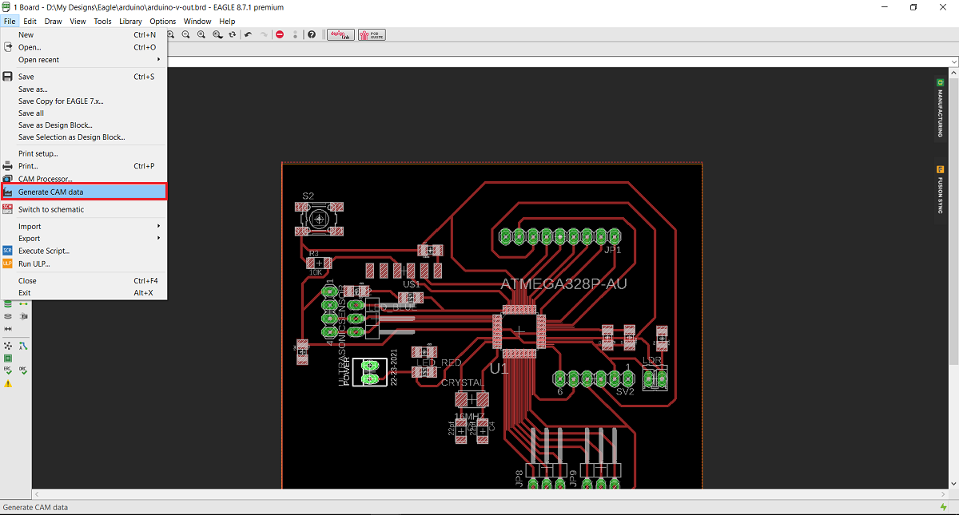This screenshot has height=515, width=959.
Task: Select the Signal tool in left toolbar
Action: pyautogui.click(x=23, y=304)
